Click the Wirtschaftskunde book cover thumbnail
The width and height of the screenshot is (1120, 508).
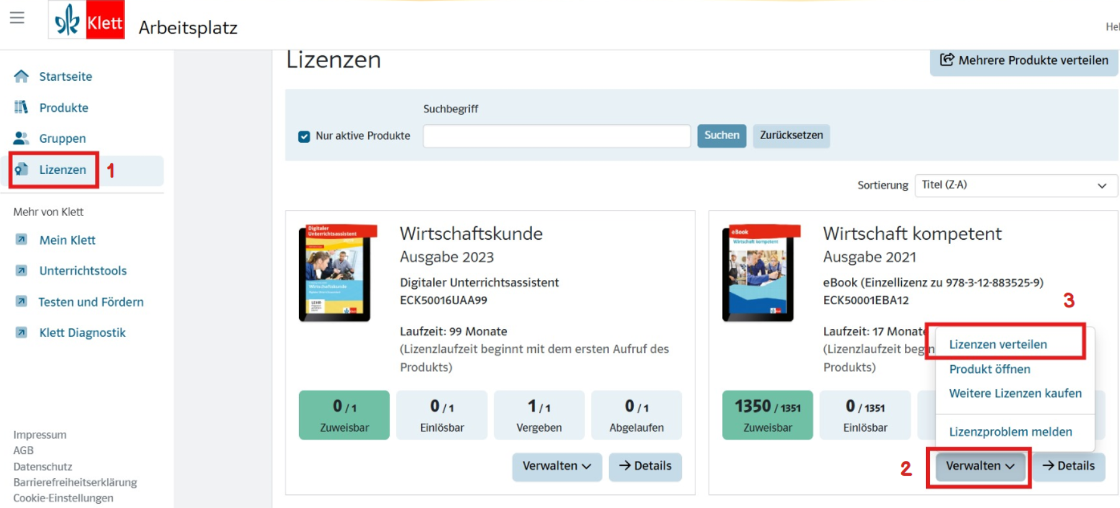click(337, 273)
